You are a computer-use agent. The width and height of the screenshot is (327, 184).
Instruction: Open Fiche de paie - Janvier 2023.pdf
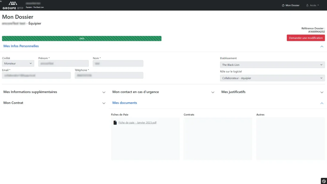coord(137,122)
